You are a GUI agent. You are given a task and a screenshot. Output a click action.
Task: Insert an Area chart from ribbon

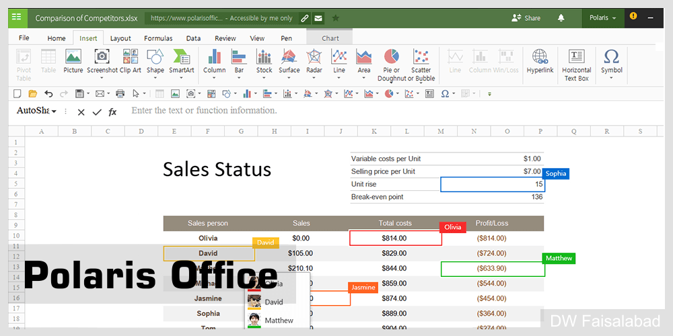tap(364, 64)
